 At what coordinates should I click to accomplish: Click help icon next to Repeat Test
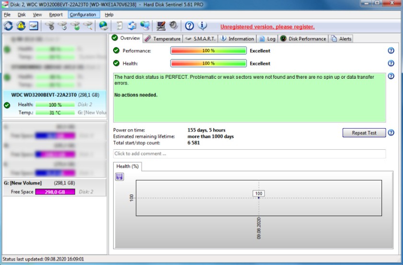click(391, 132)
